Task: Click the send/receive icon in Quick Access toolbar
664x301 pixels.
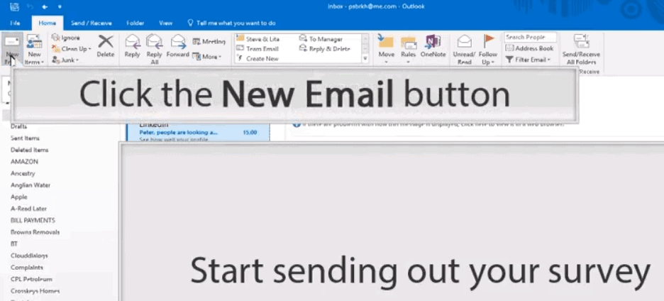Action: pos(14,6)
